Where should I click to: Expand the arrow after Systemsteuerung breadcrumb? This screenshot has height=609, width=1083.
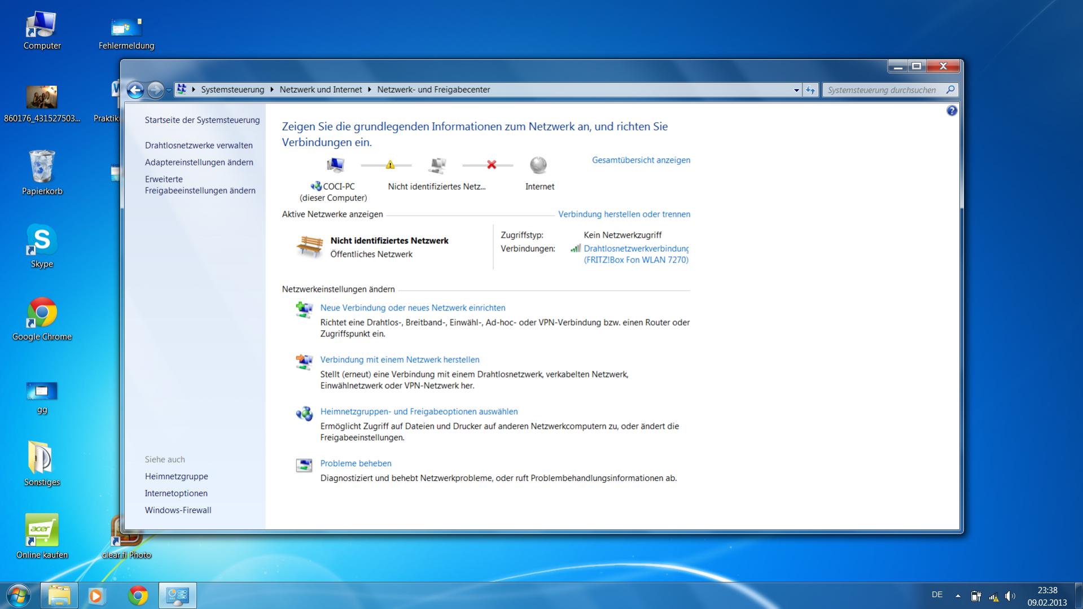(x=271, y=90)
